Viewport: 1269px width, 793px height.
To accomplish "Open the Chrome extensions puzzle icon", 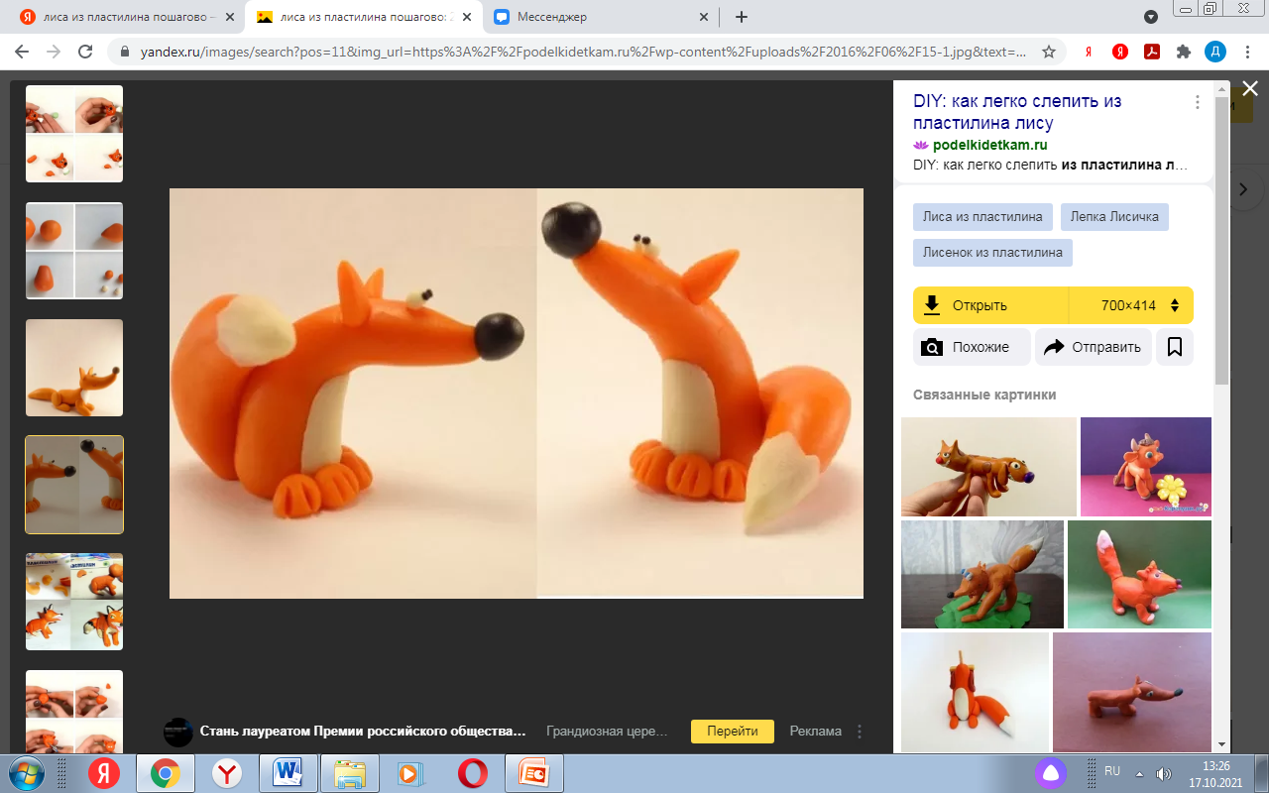I will [1183, 52].
